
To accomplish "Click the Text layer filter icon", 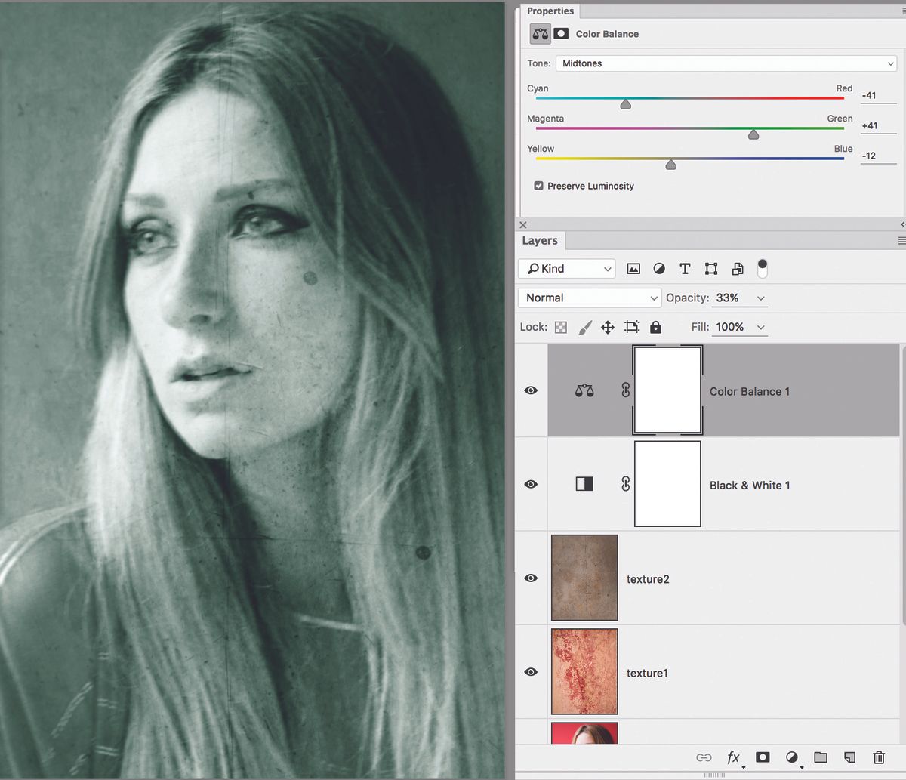I will coord(685,268).
